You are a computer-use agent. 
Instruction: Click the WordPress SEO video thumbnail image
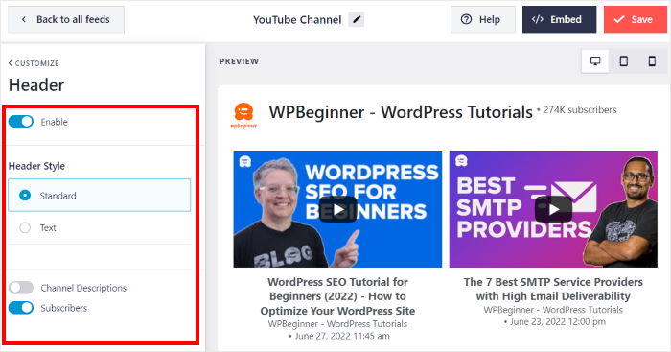point(337,209)
